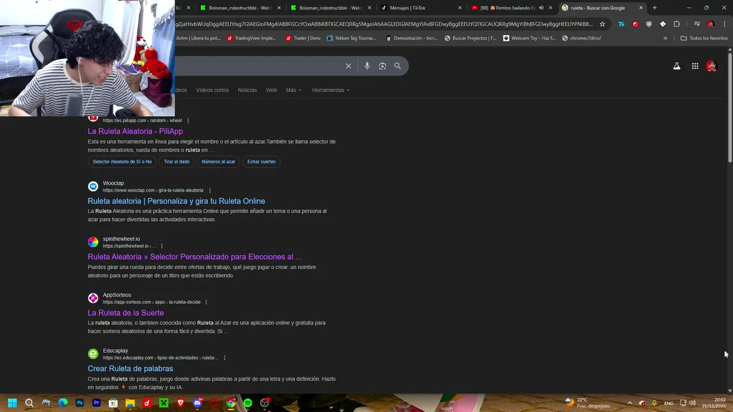The height and width of the screenshot is (412, 733).
Task: Start voice search with the microphone icon
Action: coord(367,66)
